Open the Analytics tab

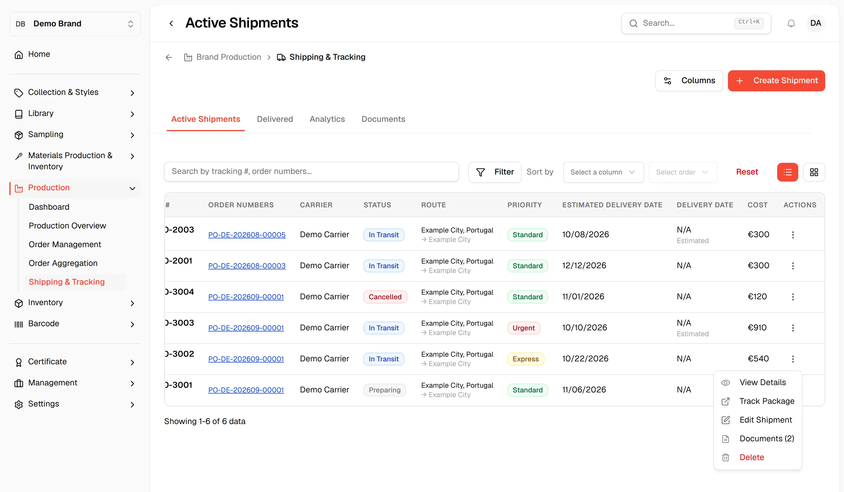pos(327,119)
